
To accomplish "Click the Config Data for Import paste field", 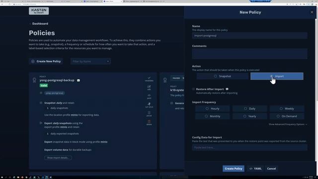I will [249, 148].
